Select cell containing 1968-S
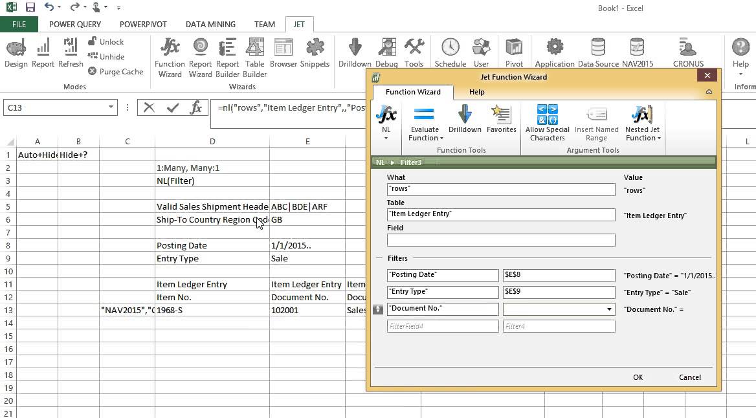This screenshot has height=418, width=756. click(212, 310)
